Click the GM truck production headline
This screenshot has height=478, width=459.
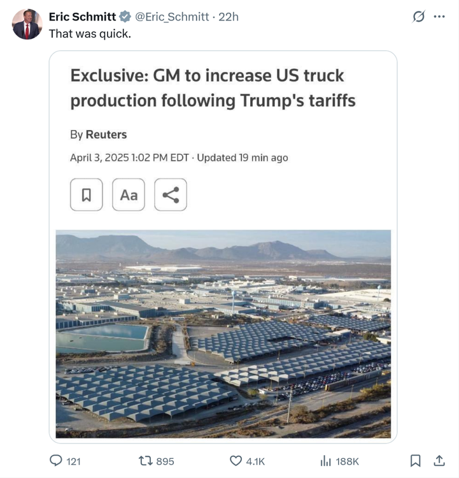(213, 88)
